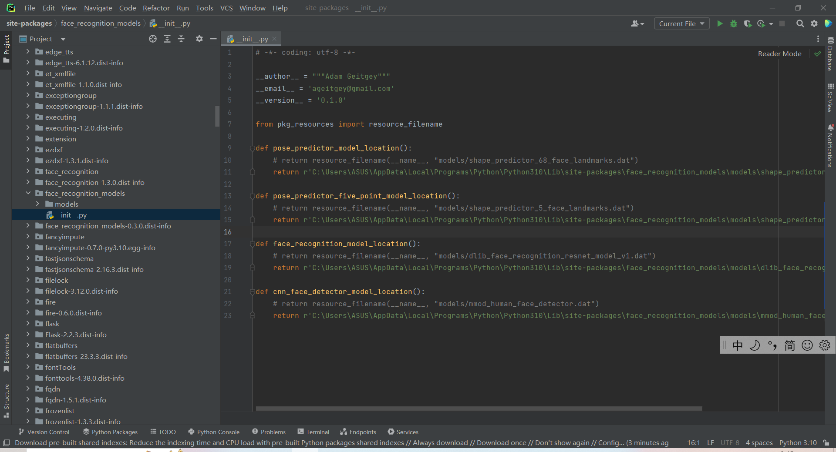Select opened file locate target icon
The height and width of the screenshot is (452, 836).
(153, 39)
